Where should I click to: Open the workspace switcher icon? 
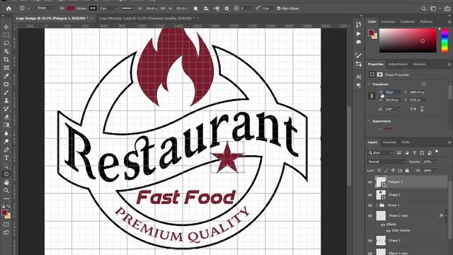click(x=433, y=8)
